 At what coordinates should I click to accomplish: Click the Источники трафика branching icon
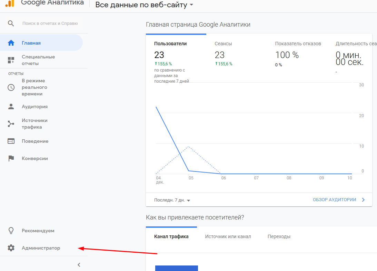11,124
